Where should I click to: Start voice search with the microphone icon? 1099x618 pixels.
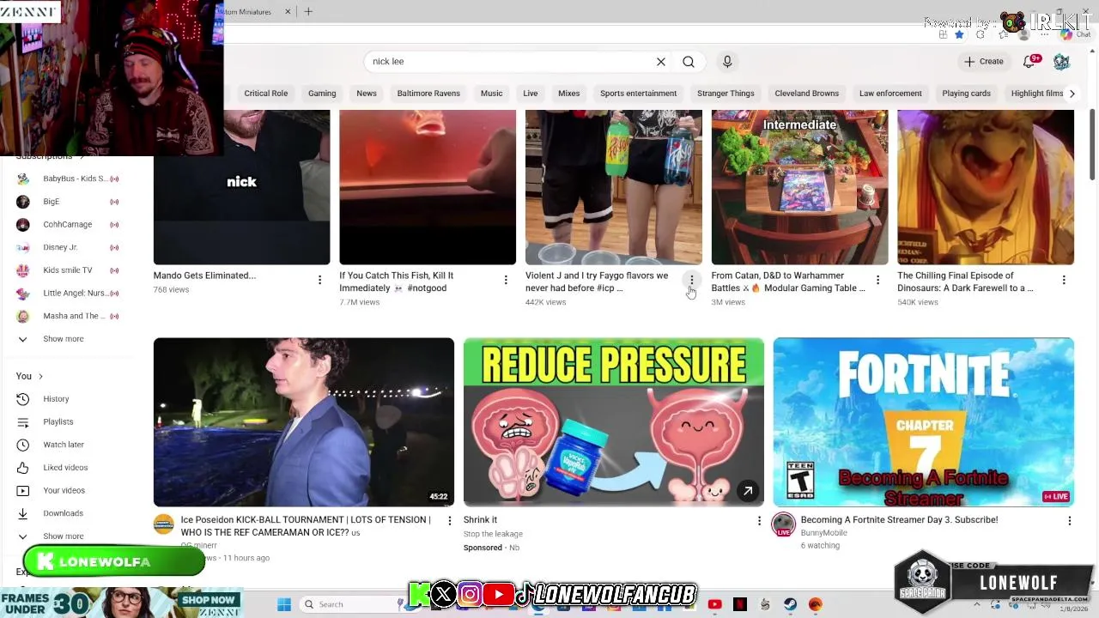click(727, 62)
